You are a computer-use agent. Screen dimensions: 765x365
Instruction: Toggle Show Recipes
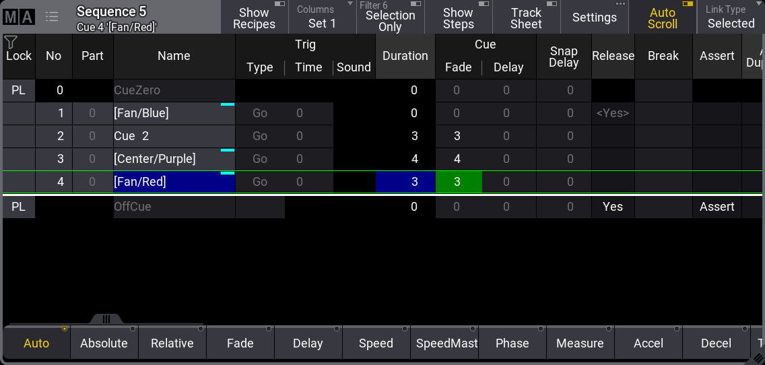254,18
